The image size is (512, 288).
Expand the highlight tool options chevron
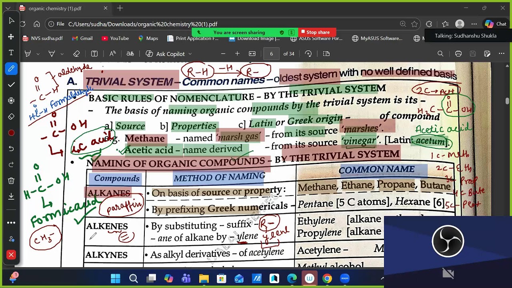38,54
